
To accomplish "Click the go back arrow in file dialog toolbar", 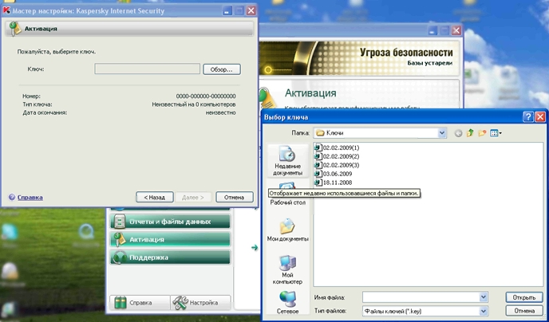I will point(458,133).
